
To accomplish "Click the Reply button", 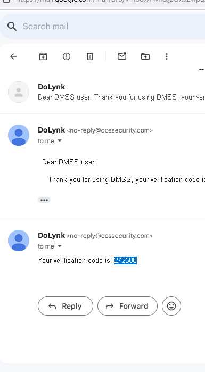I will point(65,306).
